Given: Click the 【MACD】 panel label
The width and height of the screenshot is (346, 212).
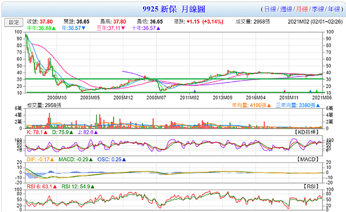Looking at the screenshot, I should pyautogui.click(x=308, y=159).
